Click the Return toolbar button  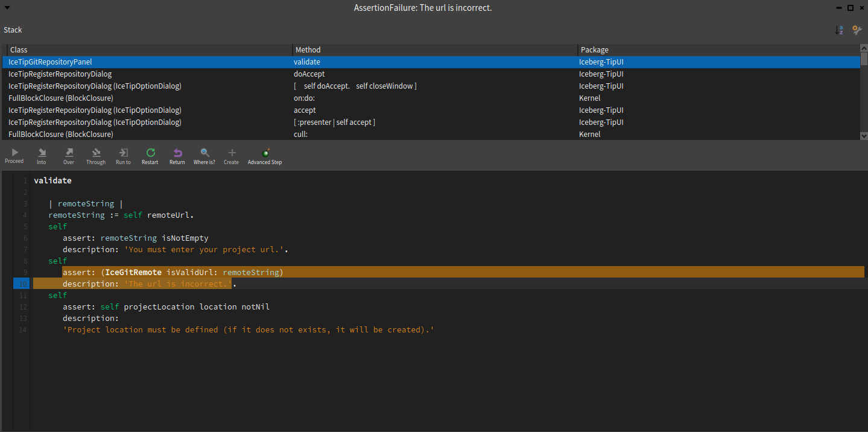tap(177, 156)
